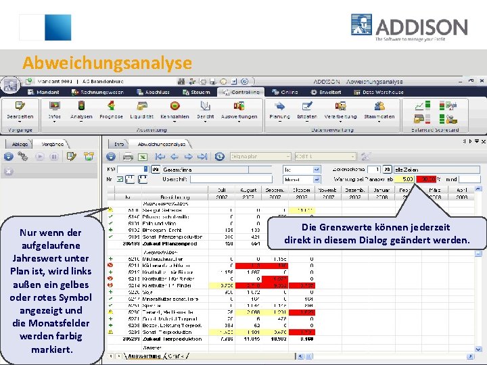487x365 pixels.
Task: Click the vertical scrollbar down arrow
Action: click(478, 349)
